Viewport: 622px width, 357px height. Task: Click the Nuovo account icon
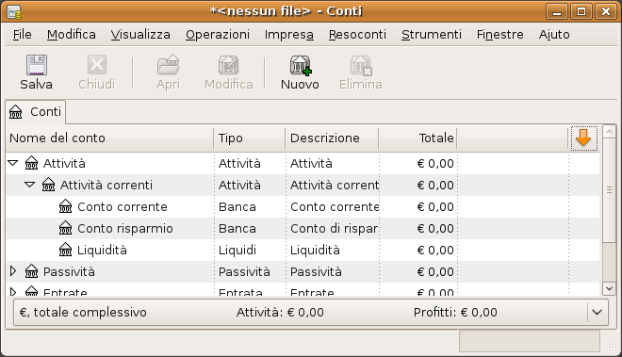coord(301,65)
